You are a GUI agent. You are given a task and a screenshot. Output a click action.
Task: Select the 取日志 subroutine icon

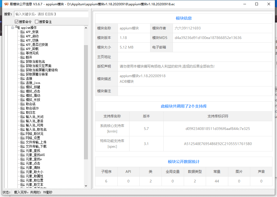[x=23, y=112]
